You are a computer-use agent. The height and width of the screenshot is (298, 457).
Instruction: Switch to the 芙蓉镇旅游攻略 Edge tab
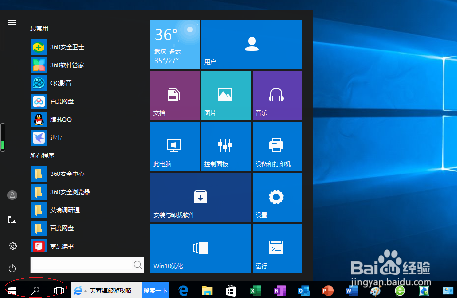click(x=106, y=290)
